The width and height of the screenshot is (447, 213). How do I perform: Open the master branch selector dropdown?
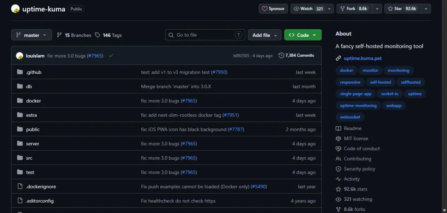(31, 35)
